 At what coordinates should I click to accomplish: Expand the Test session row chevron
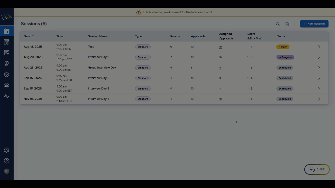(319, 47)
